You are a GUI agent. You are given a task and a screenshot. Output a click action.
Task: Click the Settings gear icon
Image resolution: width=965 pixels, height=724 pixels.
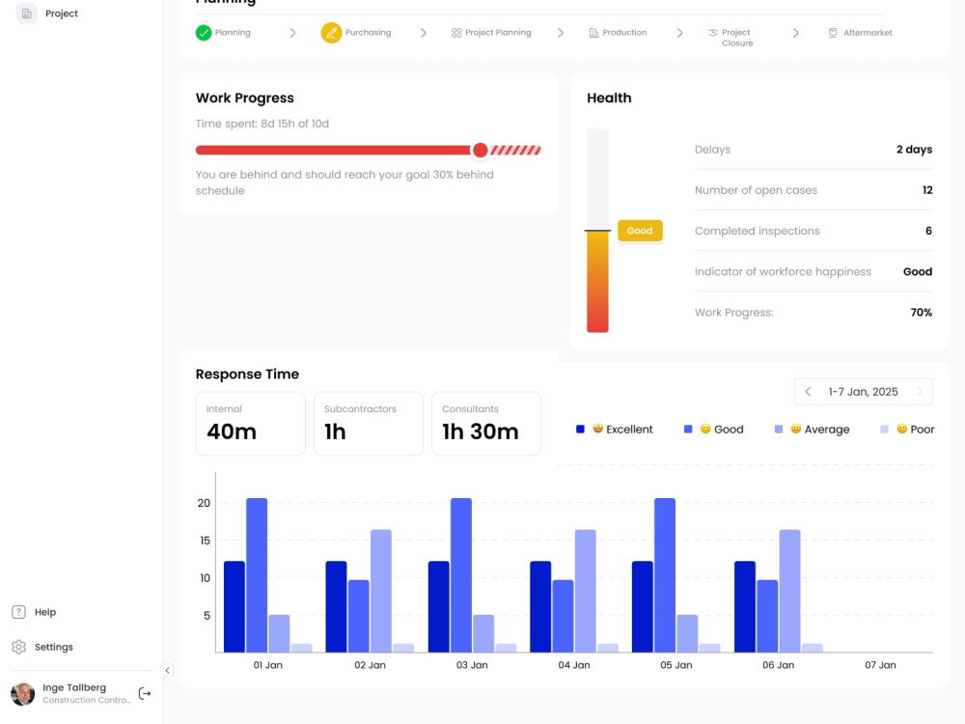click(x=19, y=647)
